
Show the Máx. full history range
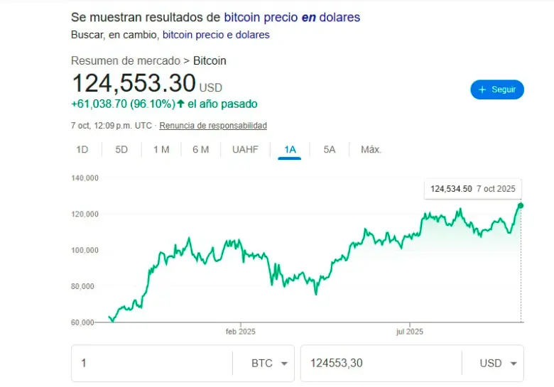[371, 150]
